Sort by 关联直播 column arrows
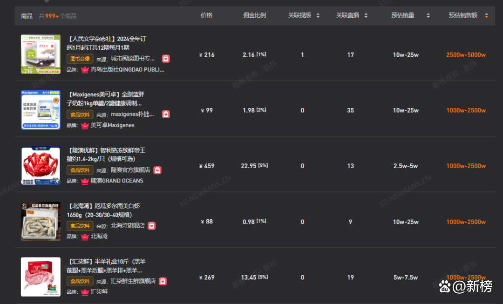This screenshot has width=503, height=304. pyautogui.click(x=366, y=15)
